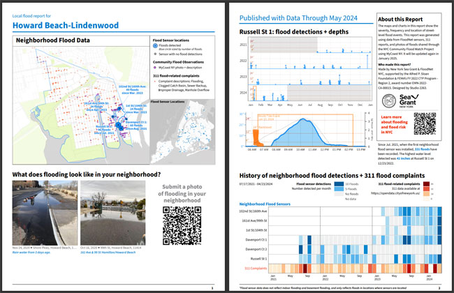Image resolution: width=454 pixels, height=293 pixels.
Task: Click the 'Who made this report?' subheading
Action: tap(395, 64)
